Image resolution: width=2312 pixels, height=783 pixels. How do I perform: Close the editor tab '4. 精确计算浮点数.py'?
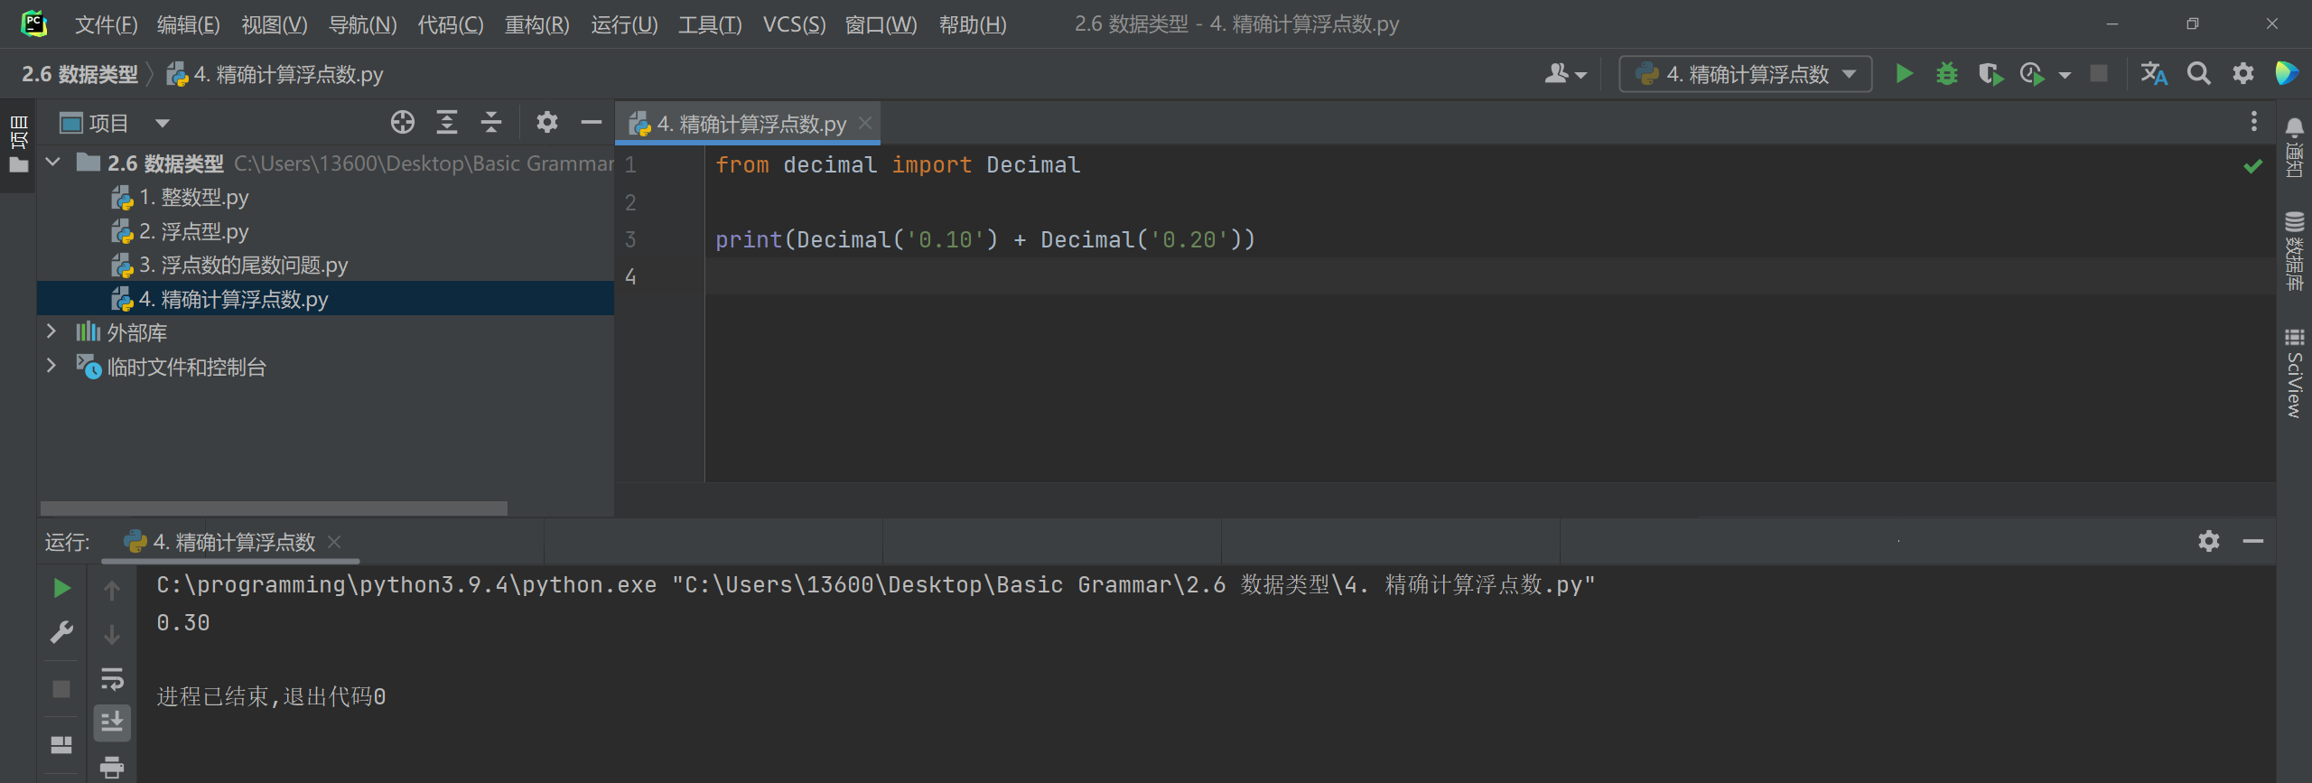[x=865, y=123]
